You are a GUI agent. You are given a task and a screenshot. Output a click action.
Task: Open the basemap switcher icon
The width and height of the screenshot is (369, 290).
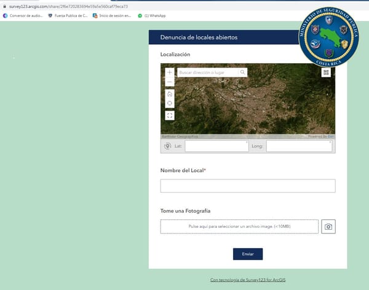click(x=326, y=72)
